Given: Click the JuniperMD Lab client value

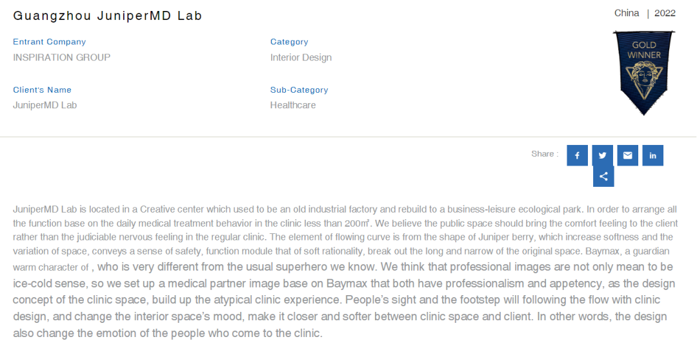Looking at the screenshot, I should (x=45, y=105).
